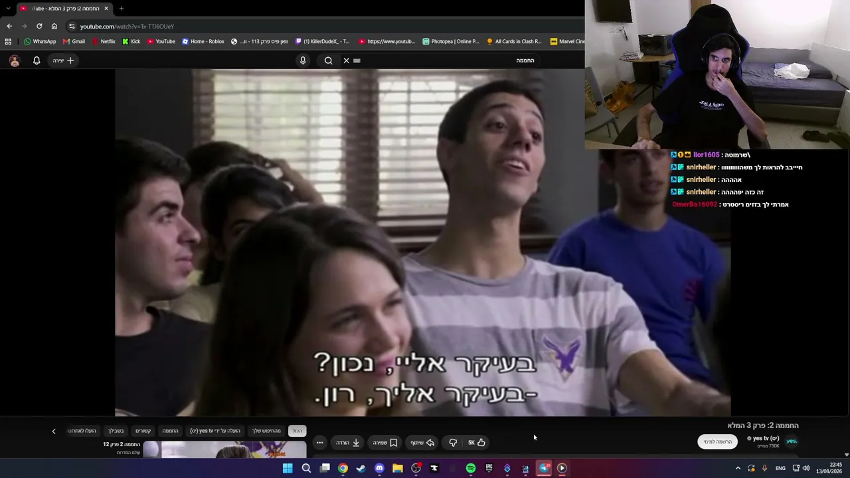Screen dimensions: 850x478
Task: Open a new browser tab with plus
Action: (x=121, y=9)
